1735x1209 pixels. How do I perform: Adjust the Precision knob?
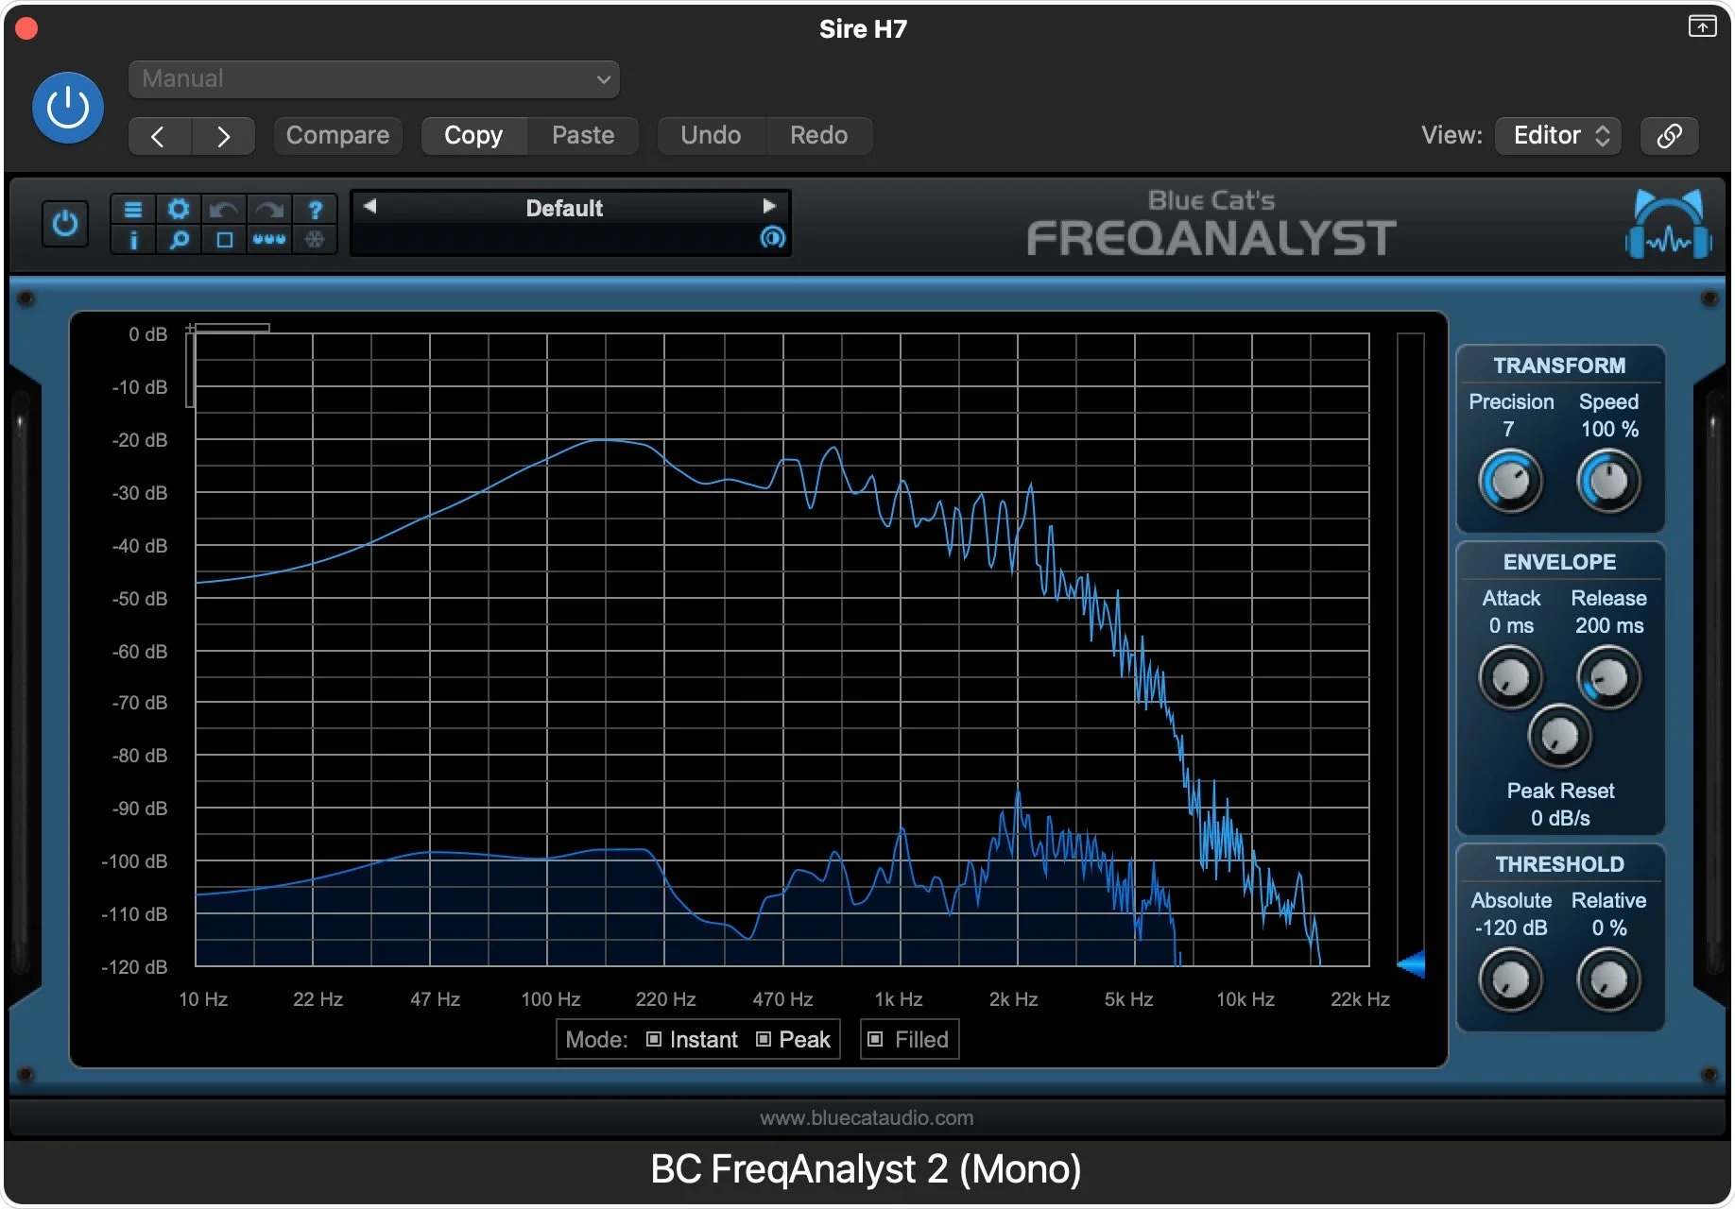click(x=1510, y=482)
